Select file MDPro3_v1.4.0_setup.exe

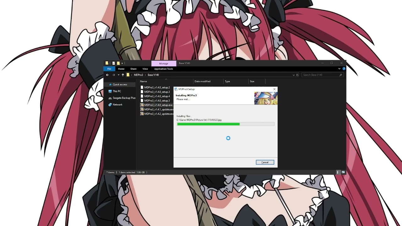coord(158,105)
